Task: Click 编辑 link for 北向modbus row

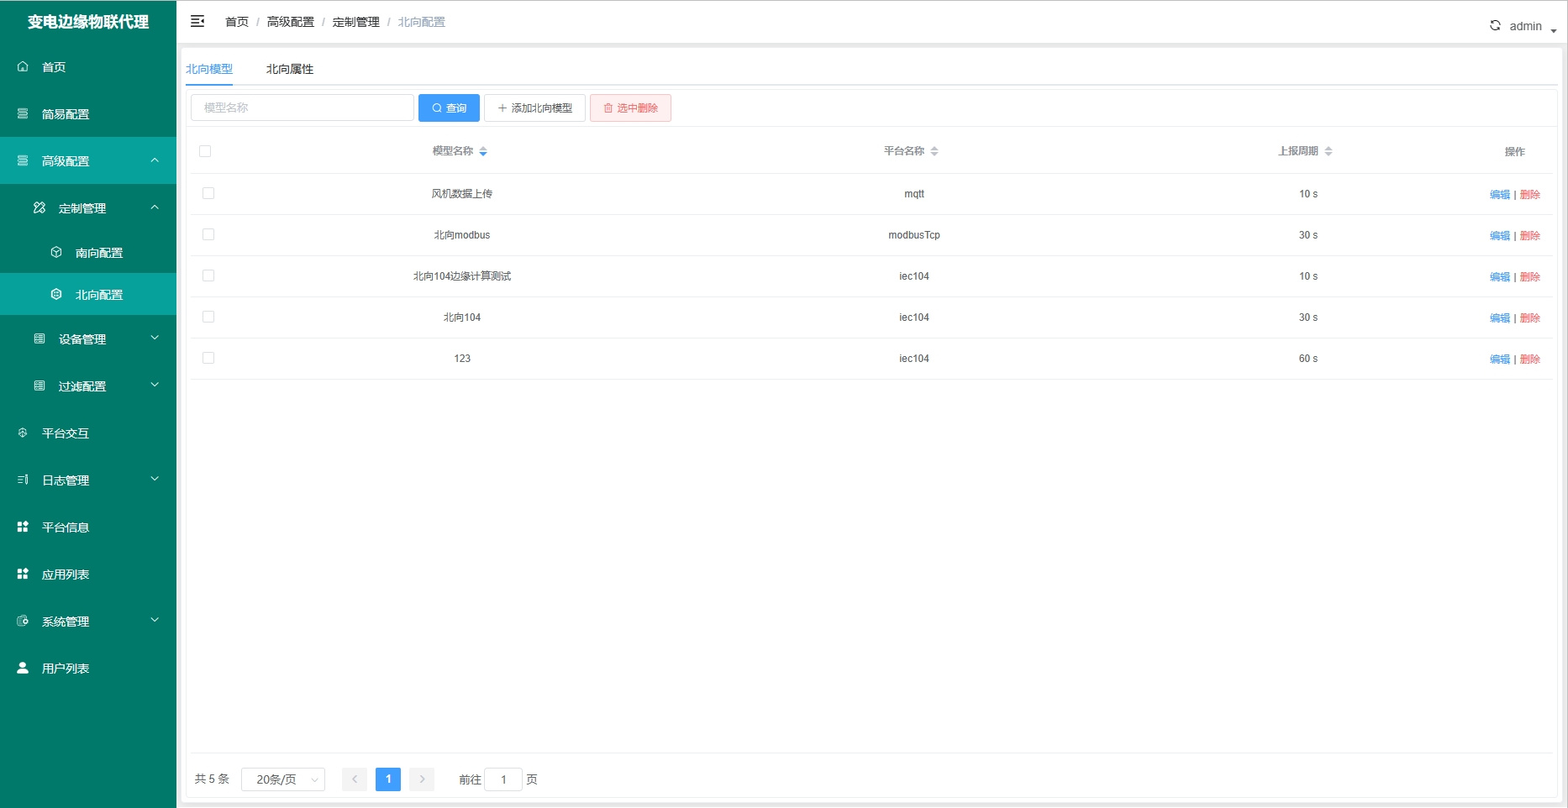Action: point(1499,236)
